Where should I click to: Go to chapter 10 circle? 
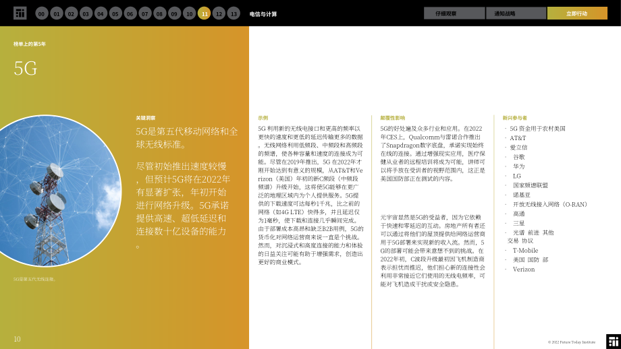point(189,13)
